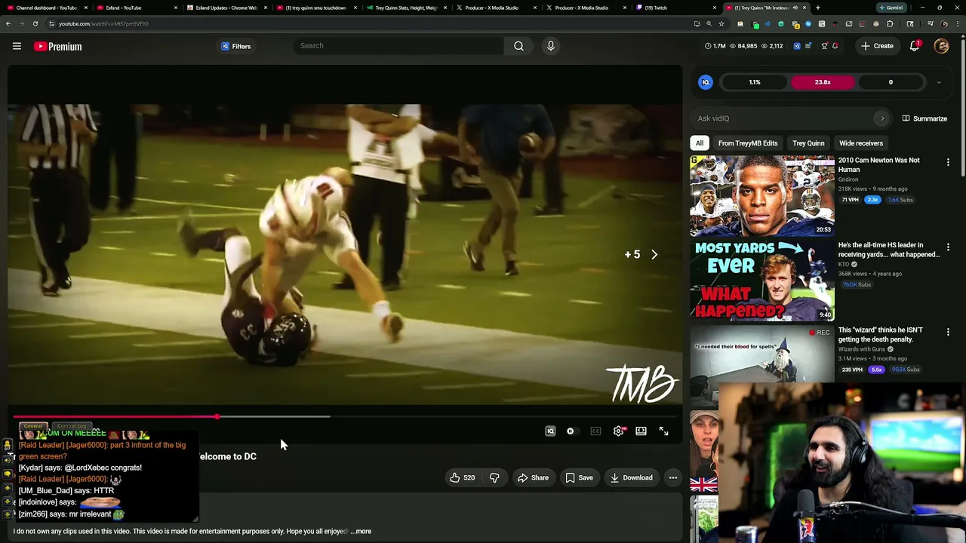
Task: Skip forward using the +5 arrow
Action: (654, 255)
